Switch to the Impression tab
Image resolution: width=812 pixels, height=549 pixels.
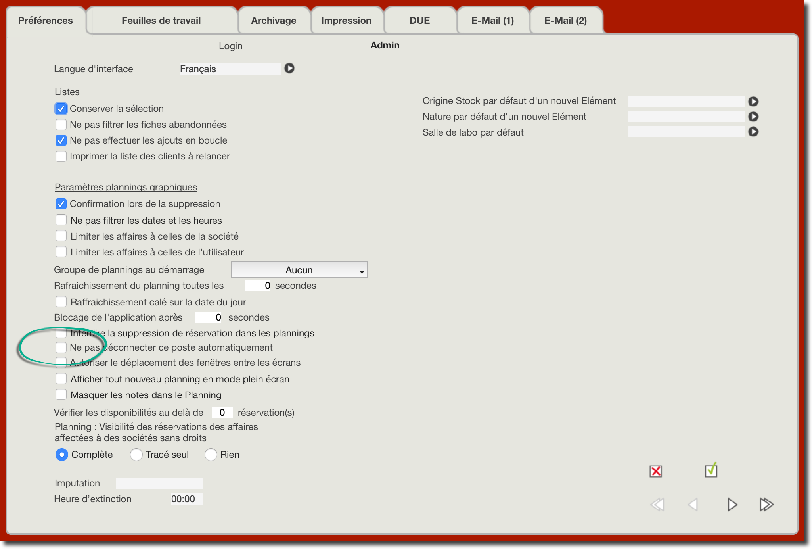click(346, 21)
